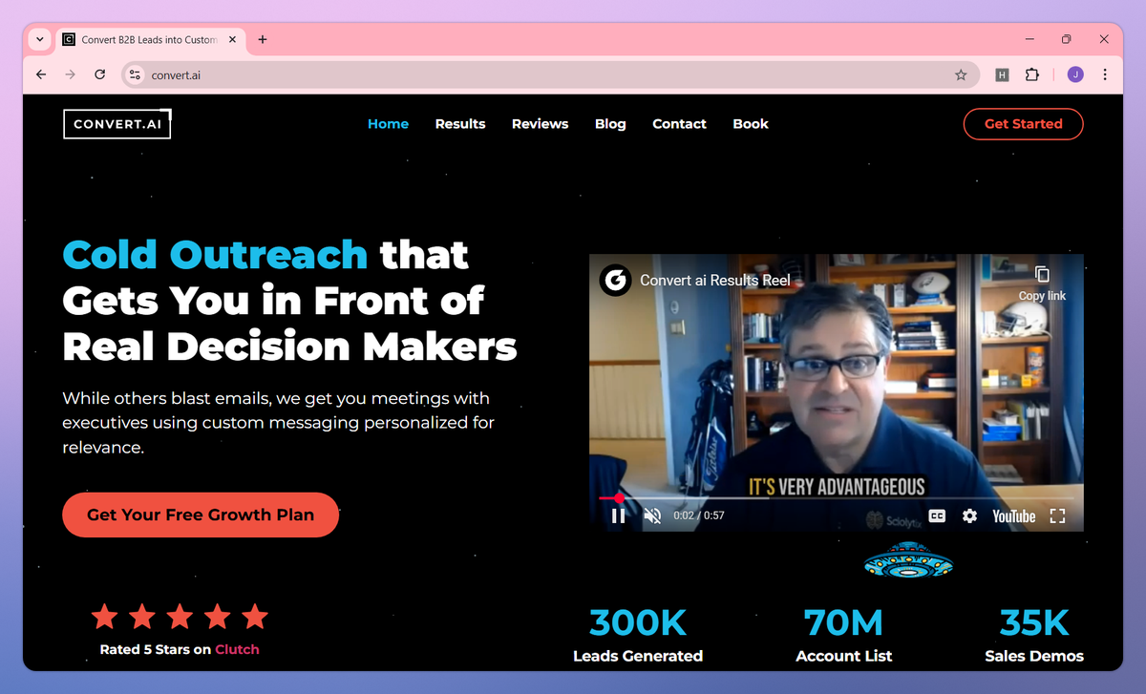Image resolution: width=1146 pixels, height=694 pixels.
Task: Click the 300K Leads Generated stat
Action: [x=638, y=636]
